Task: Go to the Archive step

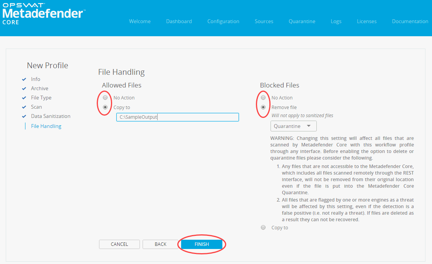Action: pos(40,89)
